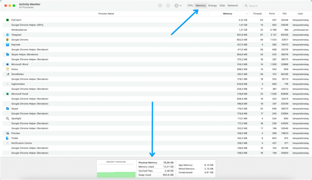Select Chrome Helper row with PID 33378
This screenshot has height=180, width=312.
coord(156,49)
